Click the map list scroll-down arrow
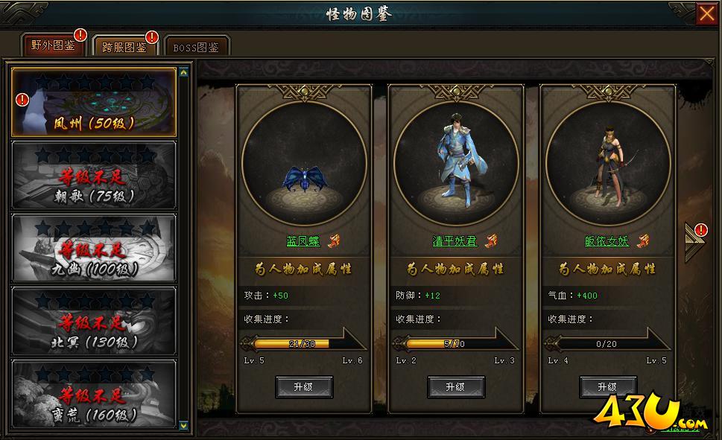This screenshot has height=440, width=722. [x=184, y=425]
